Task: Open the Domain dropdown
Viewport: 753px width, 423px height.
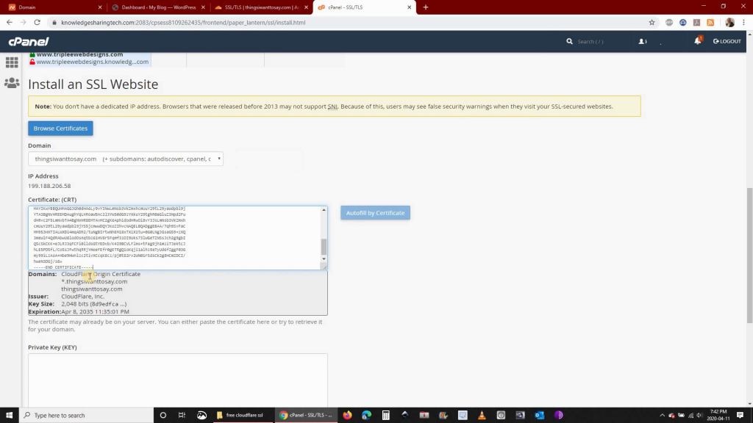Action: tap(126, 159)
